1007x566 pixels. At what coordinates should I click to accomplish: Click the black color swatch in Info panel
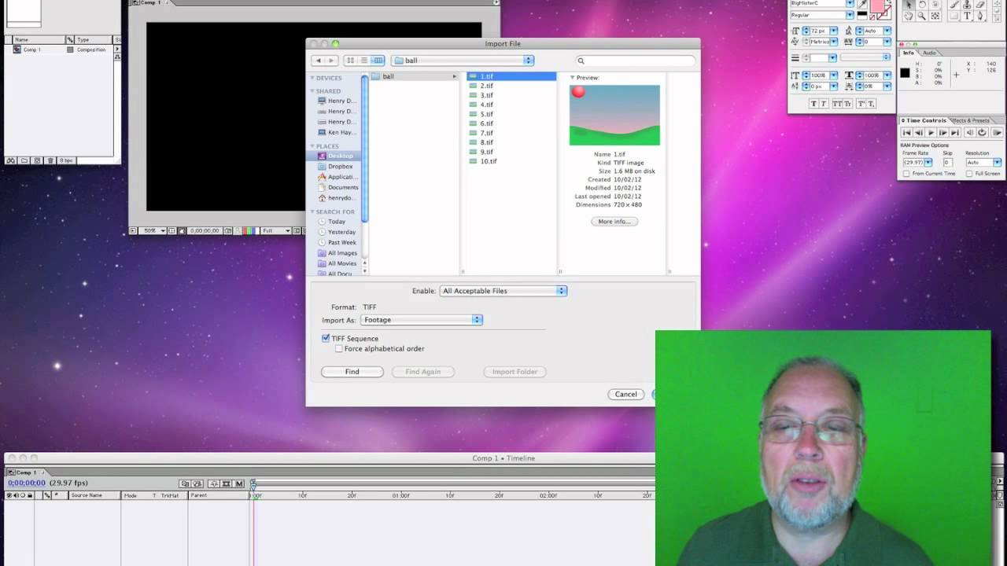point(905,73)
